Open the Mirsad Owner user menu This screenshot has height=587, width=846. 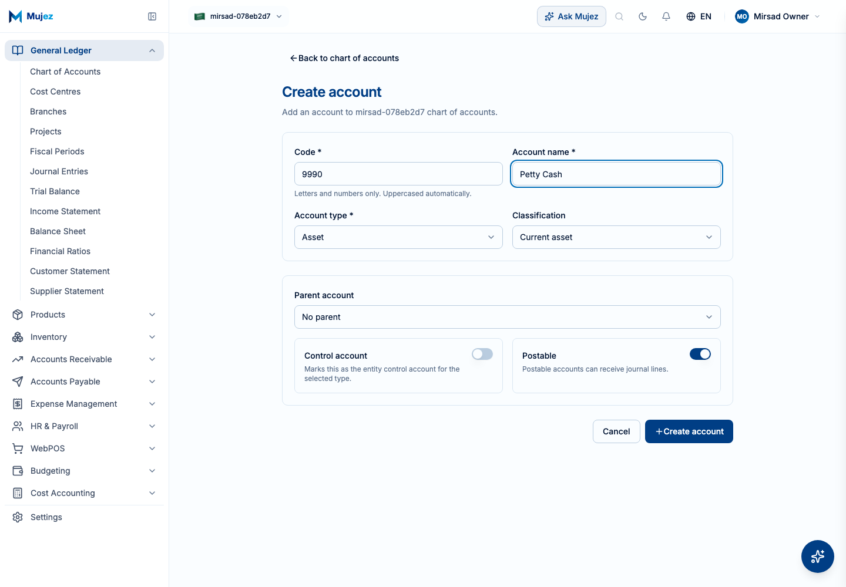(x=777, y=16)
